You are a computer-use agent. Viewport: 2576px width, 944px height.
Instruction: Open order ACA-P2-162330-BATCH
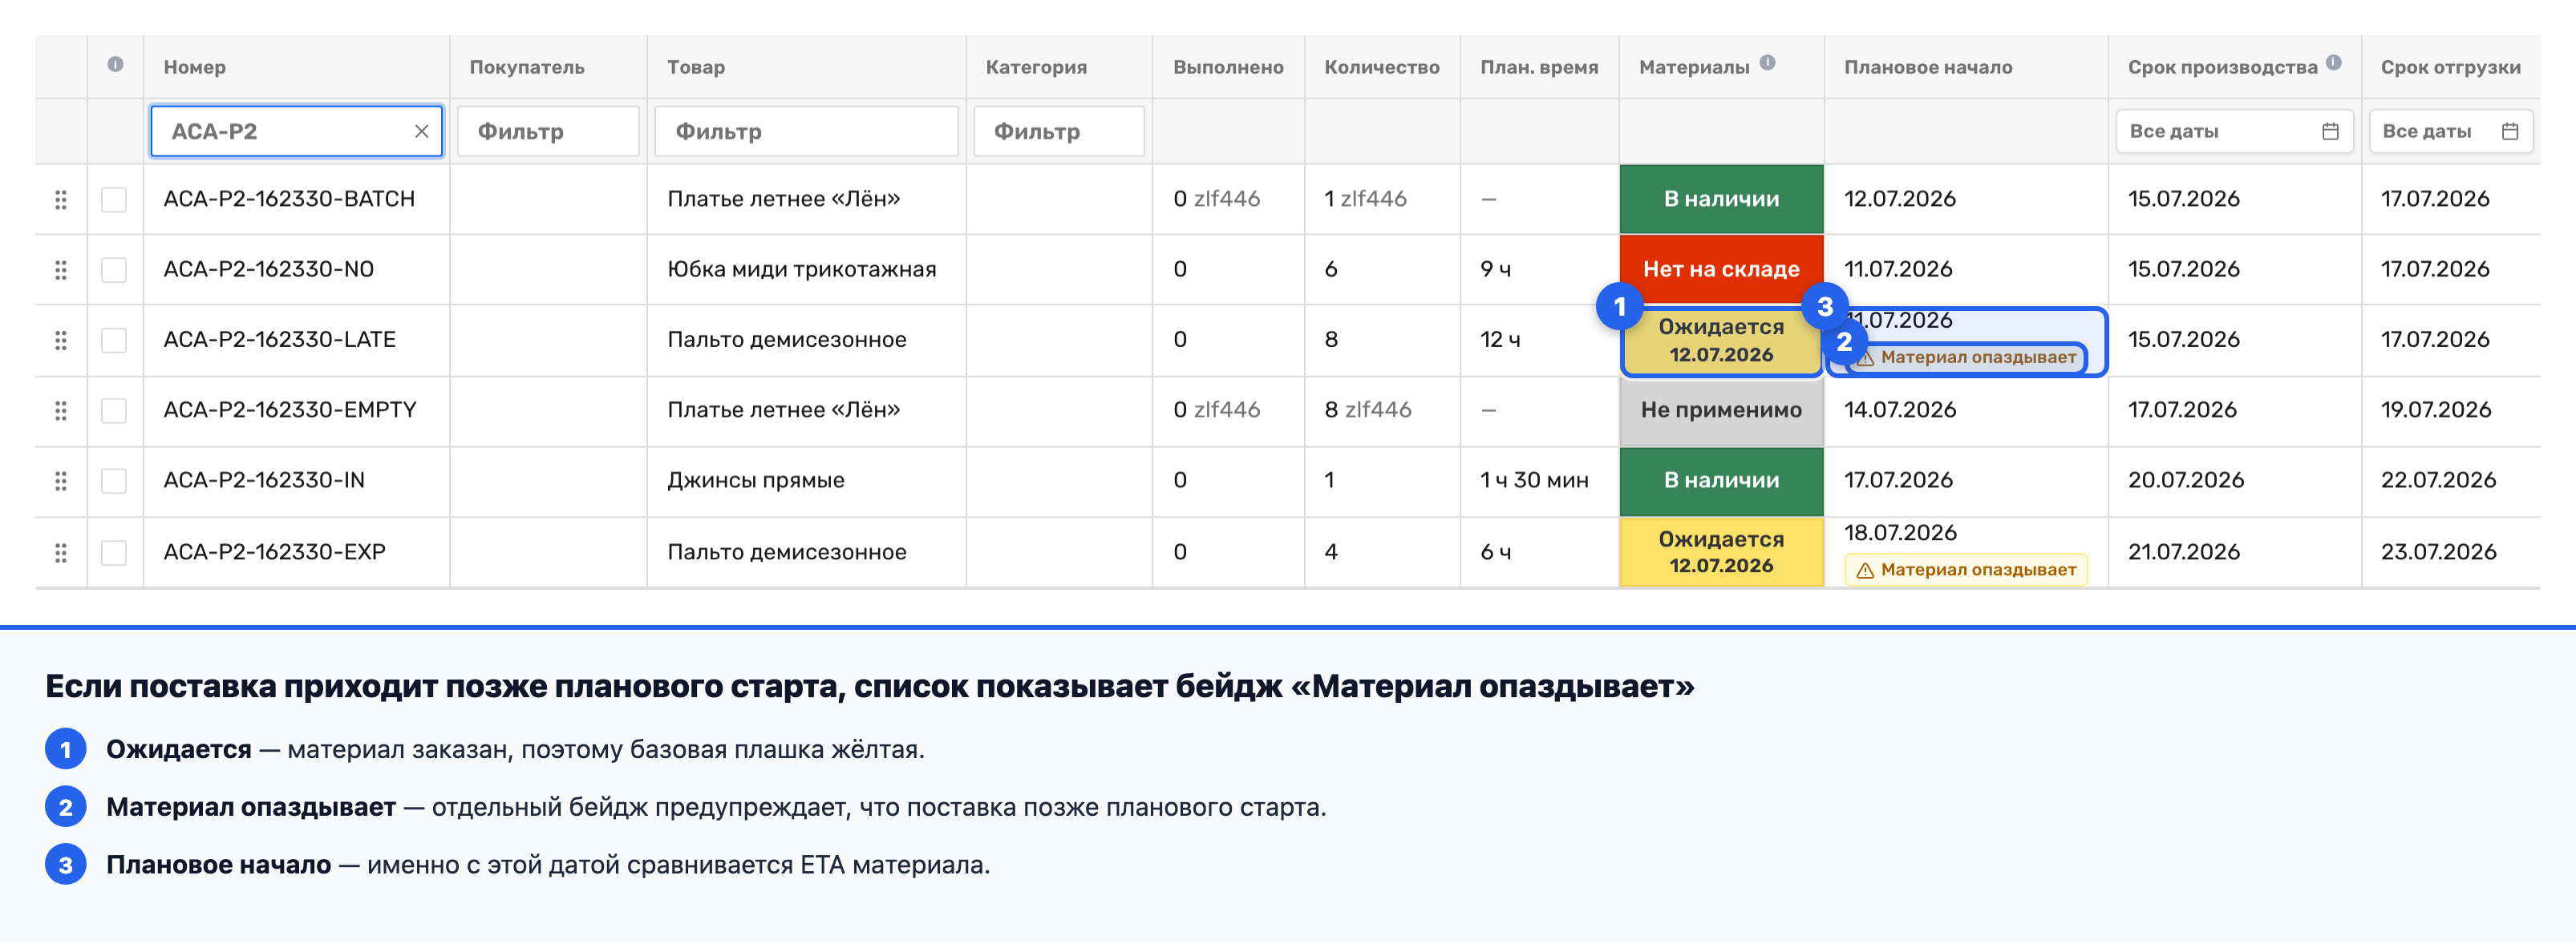coord(289,199)
